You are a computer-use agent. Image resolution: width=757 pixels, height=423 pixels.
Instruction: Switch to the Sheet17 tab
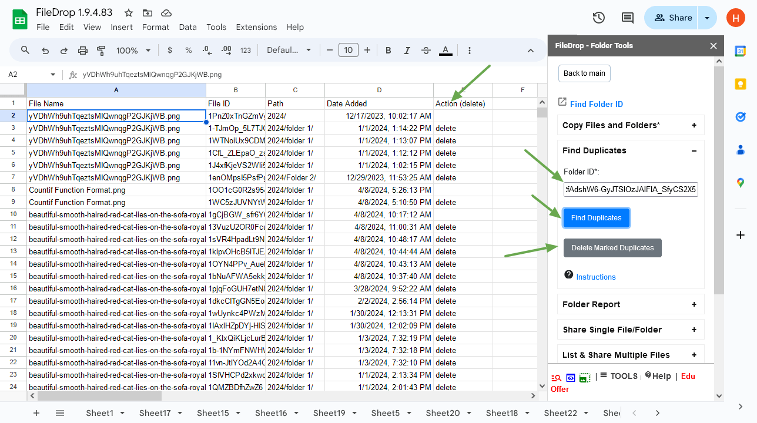[x=161, y=413]
